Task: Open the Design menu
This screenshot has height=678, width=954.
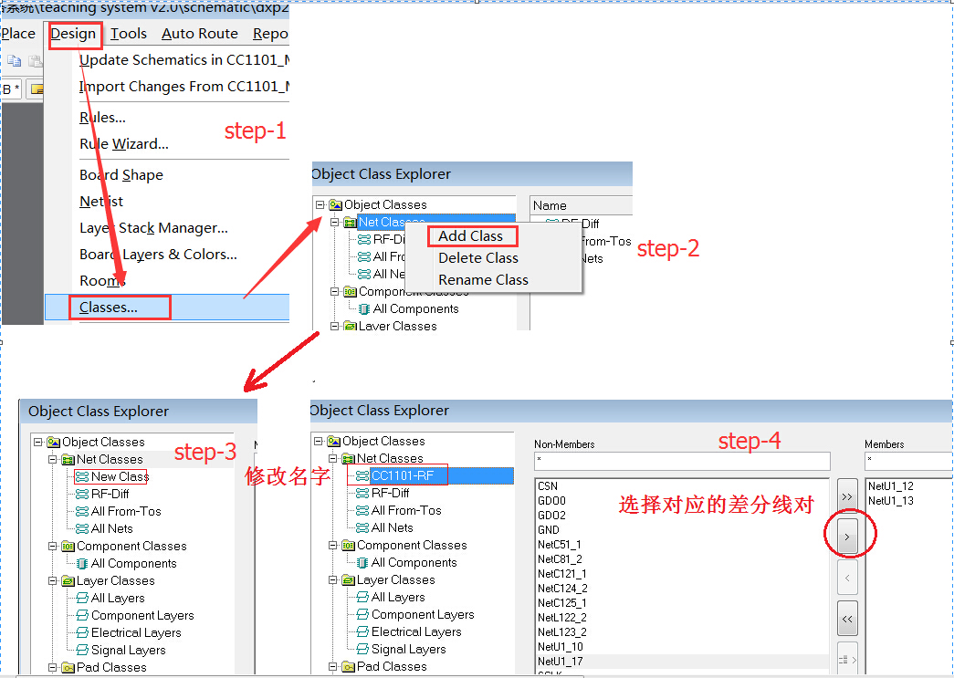Action: 73,34
